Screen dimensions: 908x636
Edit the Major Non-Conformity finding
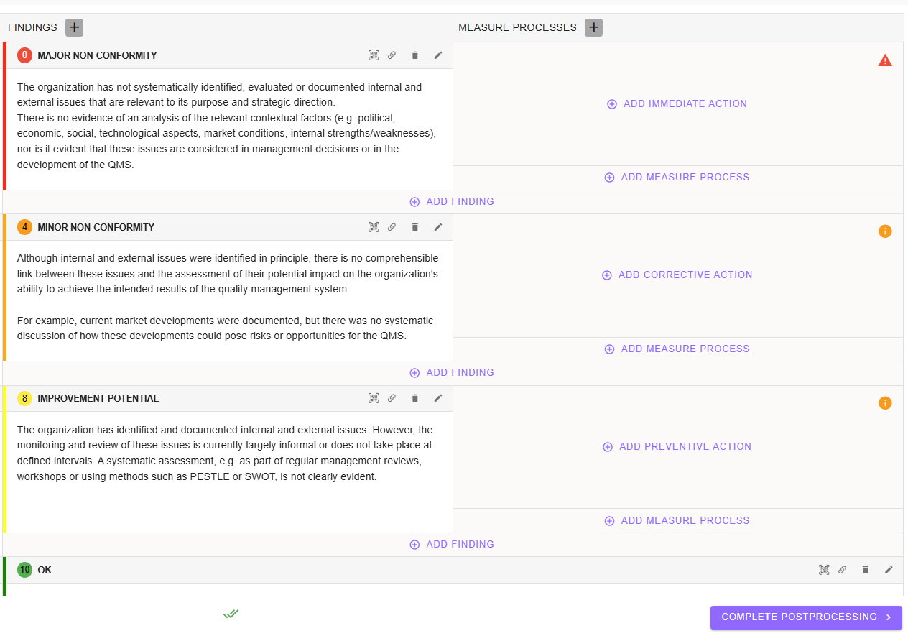click(x=438, y=55)
